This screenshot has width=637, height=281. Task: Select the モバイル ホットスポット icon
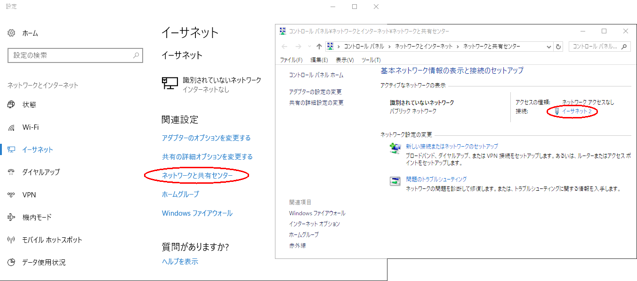11,240
